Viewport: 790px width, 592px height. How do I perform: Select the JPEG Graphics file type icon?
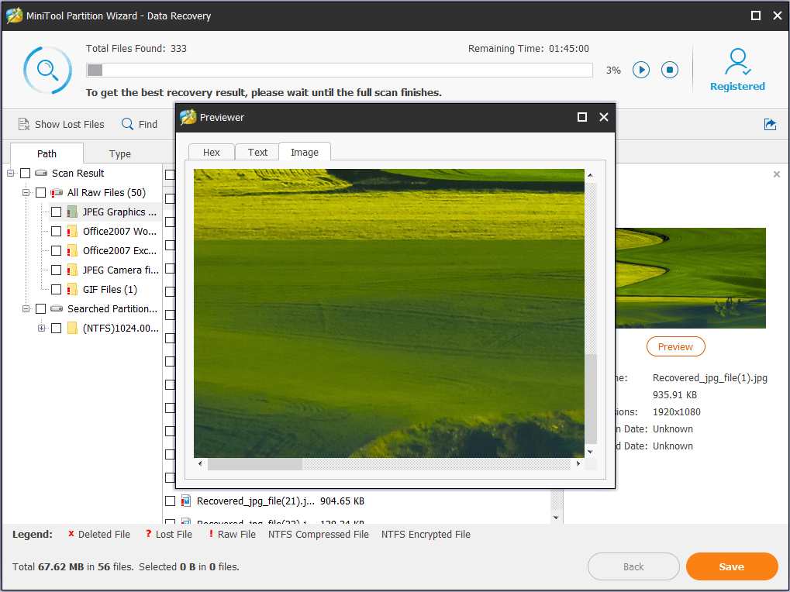pyautogui.click(x=72, y=212)
